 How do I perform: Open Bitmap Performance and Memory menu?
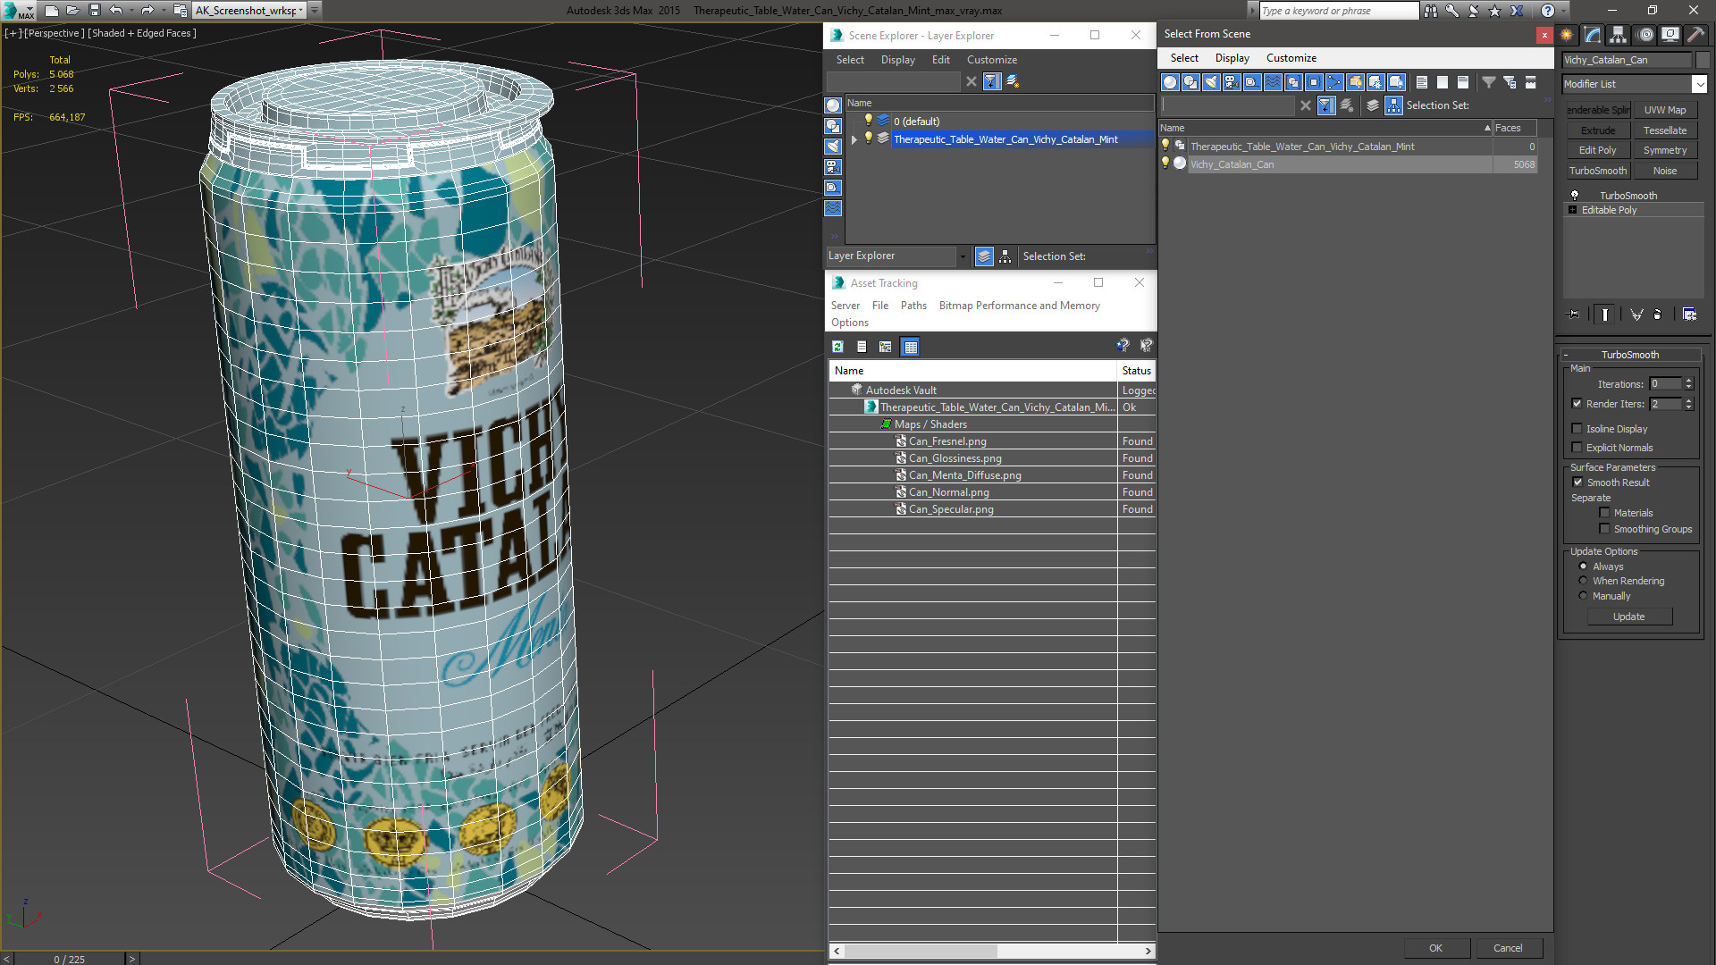(1019, 306)
